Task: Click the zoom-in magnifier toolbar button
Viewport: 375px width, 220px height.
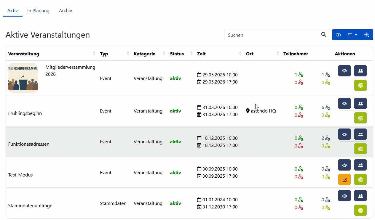Action: [x=367, y=35]
